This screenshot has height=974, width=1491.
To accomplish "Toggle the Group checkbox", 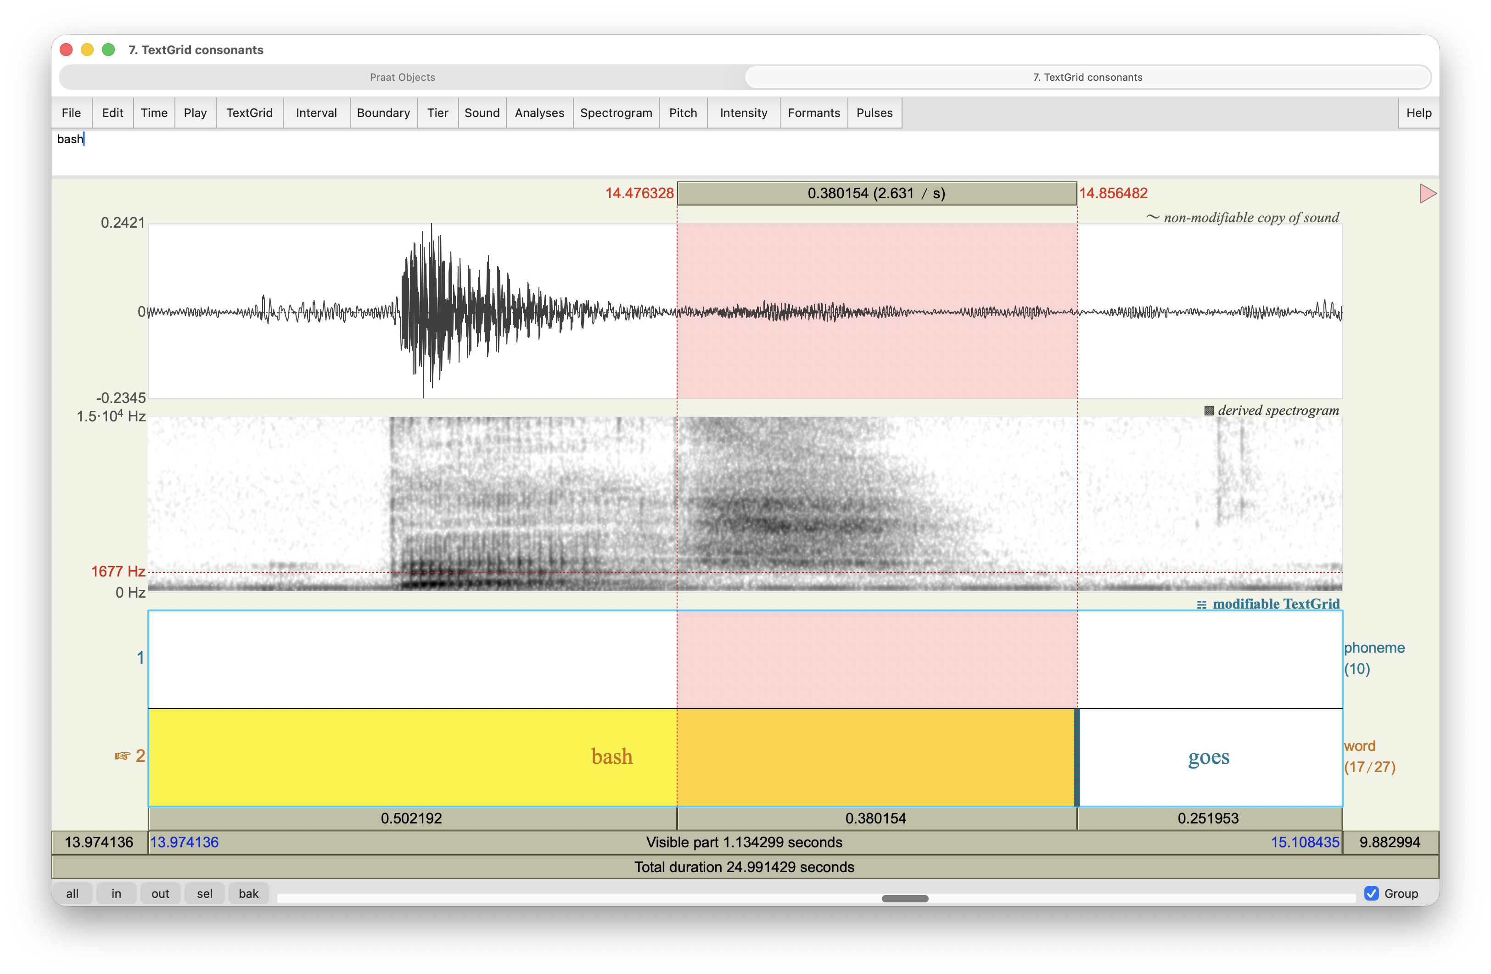I will [x=1371, y=893].
